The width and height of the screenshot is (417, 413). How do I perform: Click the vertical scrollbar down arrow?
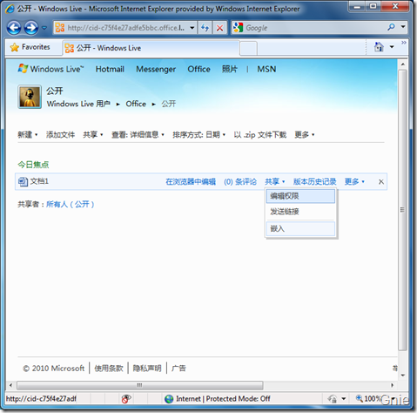pos(403,376)
